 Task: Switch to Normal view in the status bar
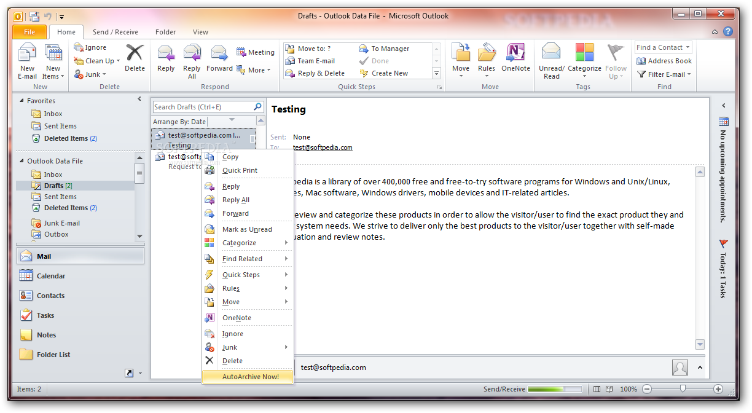(597, 389)
